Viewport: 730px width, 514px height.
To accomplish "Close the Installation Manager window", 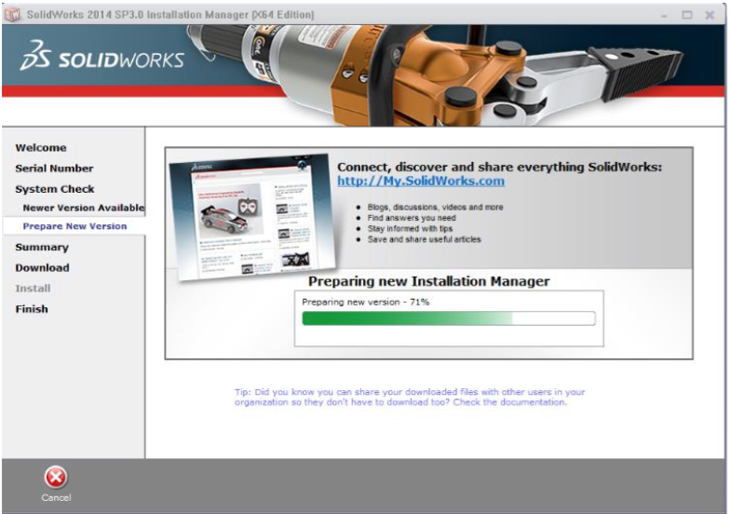I will pyautogui.click(x=710, y=16).
